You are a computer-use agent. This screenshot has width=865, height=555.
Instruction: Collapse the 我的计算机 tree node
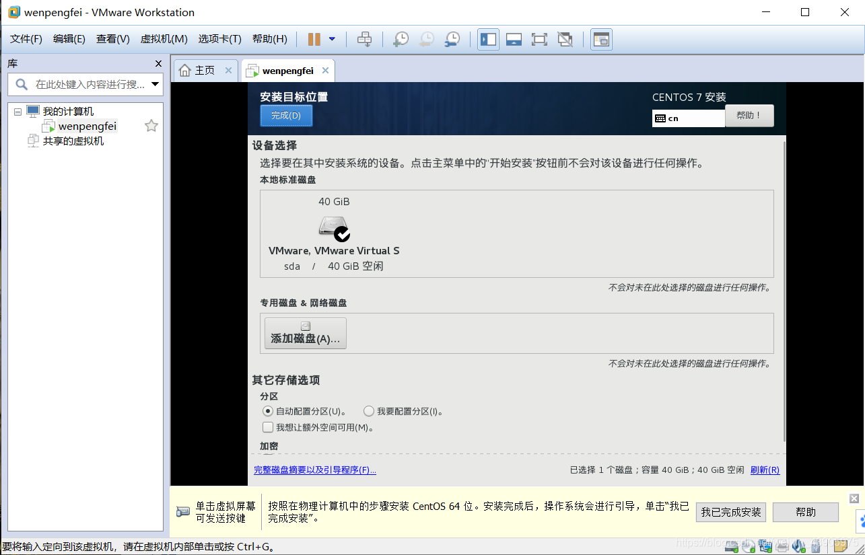(x=18, y=112)
